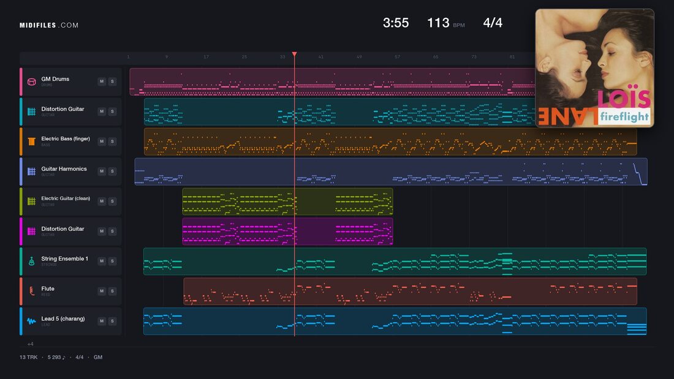Screen dimensions: 674x379
Task: Click the Electric Bass (finger) icon
Action: pyautogui.click(x=31, y=141)
